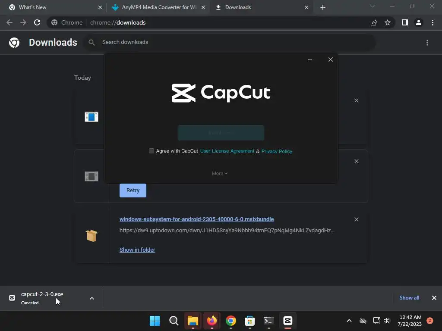Remove the Retry download entry from list
The image size is (442, 331).
pyautogui.click(x=356, y=161)
